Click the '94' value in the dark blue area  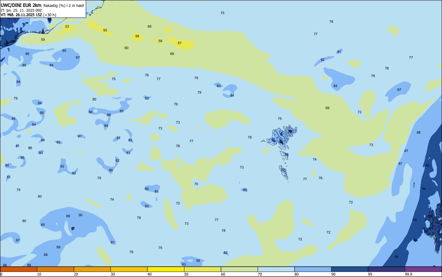(x=424, y=189)
